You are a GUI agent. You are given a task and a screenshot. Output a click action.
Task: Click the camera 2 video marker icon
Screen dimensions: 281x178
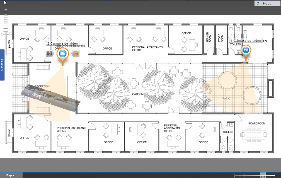(x=62, y=53)
